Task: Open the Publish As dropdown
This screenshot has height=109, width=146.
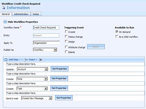Action: pyautogui.click(x=45, y=50)
